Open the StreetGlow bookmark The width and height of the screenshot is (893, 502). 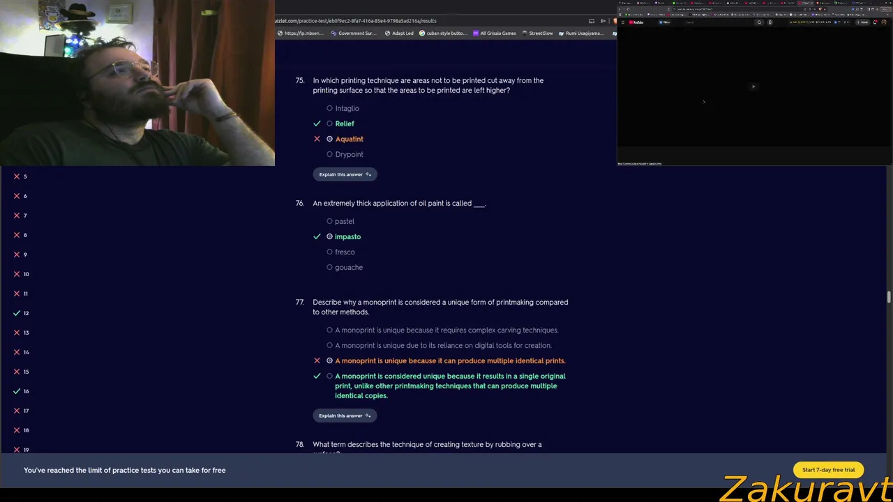[537, 33]
